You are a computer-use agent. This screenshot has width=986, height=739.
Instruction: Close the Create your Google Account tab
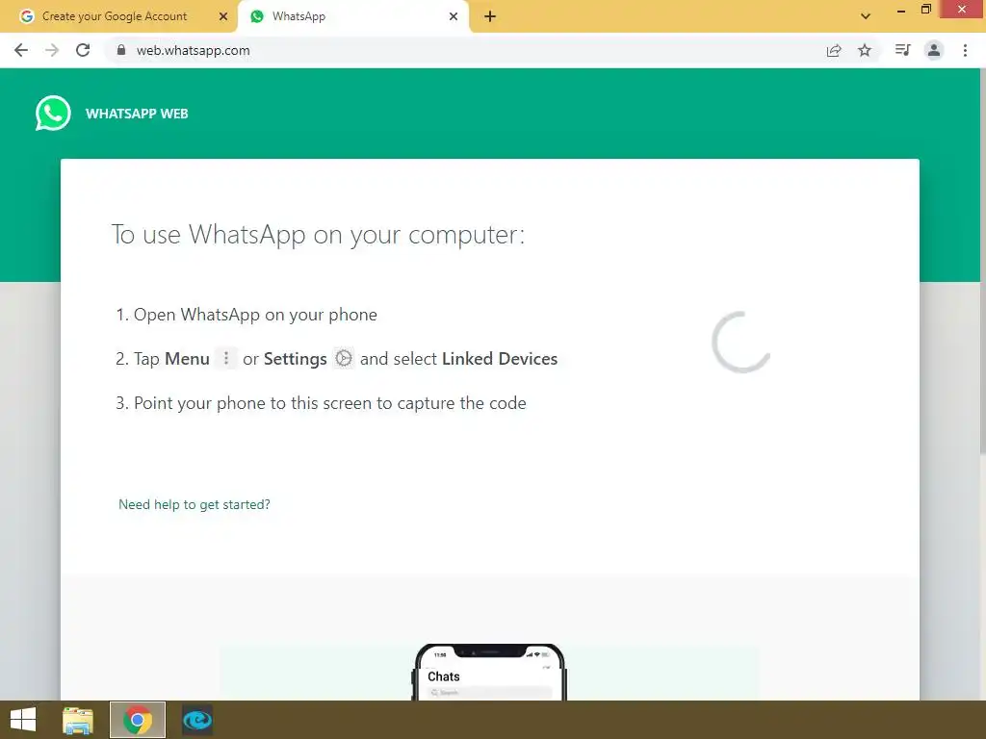tap(223, 16)
